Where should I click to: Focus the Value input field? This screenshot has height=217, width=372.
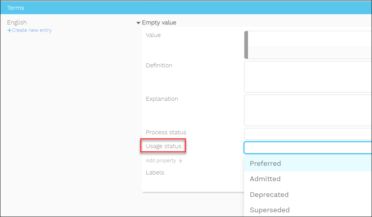point(310,39)
